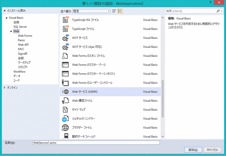Select 全般 under Visual Basic
The image size is (226, 156).
tap(16, 22)
